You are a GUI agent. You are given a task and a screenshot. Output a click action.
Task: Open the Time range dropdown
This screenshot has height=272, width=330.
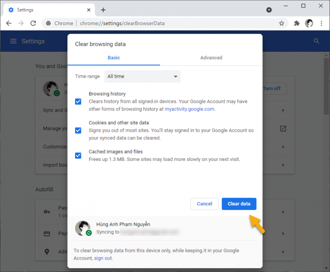pyautogui.click(x=142, y=77)
